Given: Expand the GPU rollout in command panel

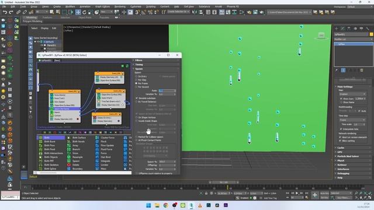Looking at the screenshot, I should [353, 152].
